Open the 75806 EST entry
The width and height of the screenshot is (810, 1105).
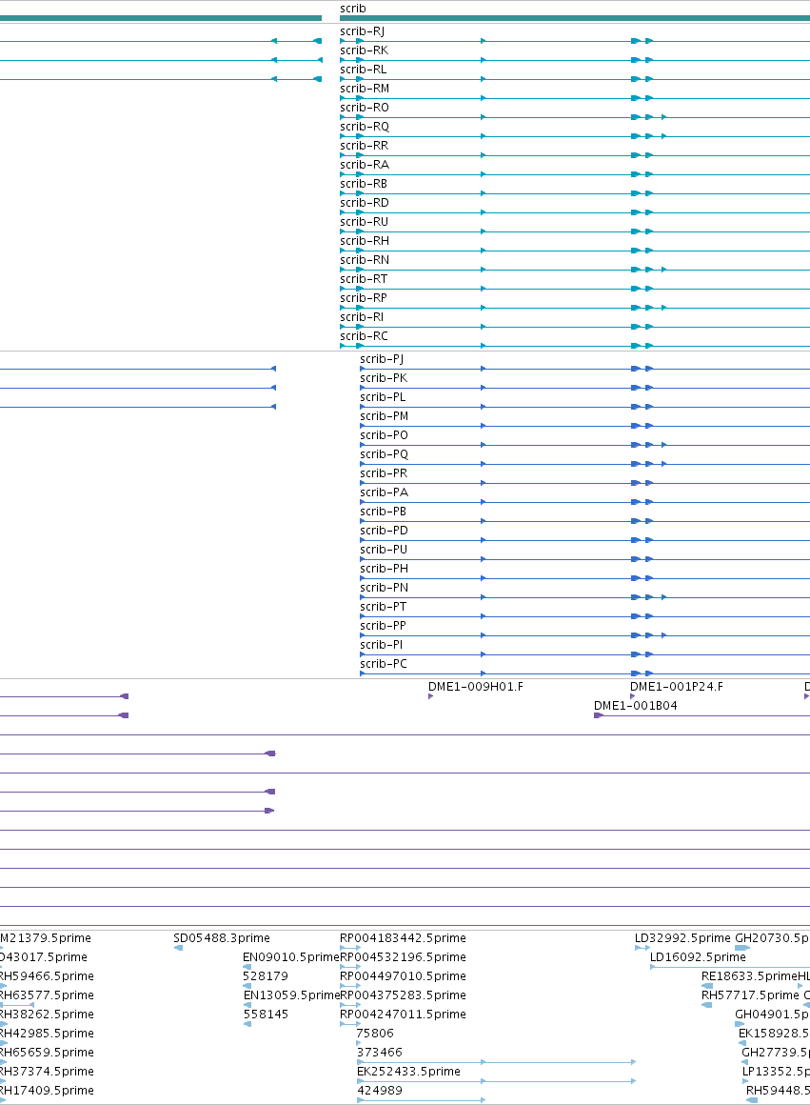(x=375, y=1034)
